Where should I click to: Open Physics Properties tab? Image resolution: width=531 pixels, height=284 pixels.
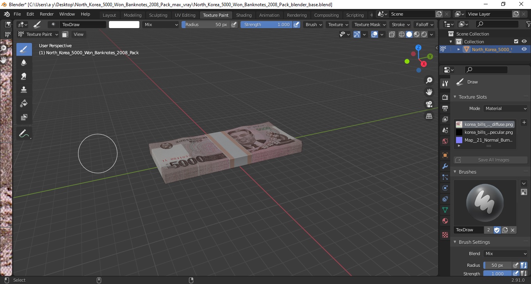tap(445, 188)
